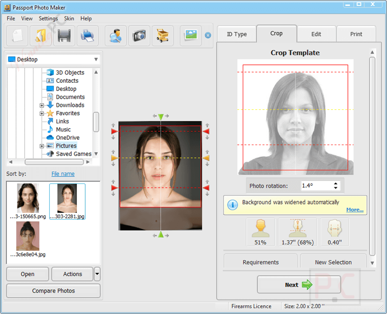Select Contacts in folder tree
Screen dimensions: 387x314
pyautogui.click(x=67, y=81)
